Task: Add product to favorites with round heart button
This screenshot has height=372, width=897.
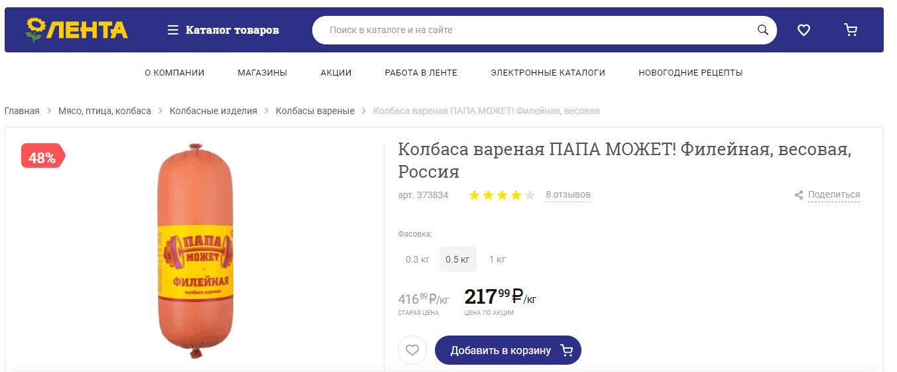Action: [x=412, y=350]
